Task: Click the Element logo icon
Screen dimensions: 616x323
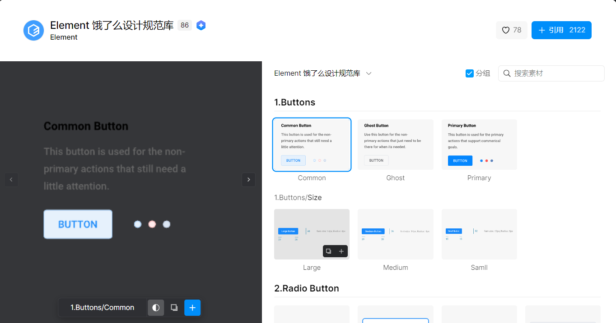Action: 33,30
